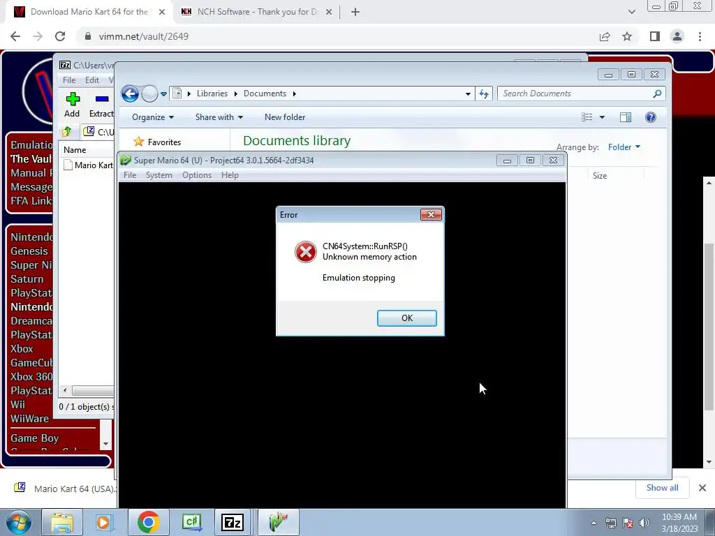The height and width of the screenshot is (536, 715).
Task: Select the Mario Kart file in 7-Zip list
Action: tap(89, 165)
